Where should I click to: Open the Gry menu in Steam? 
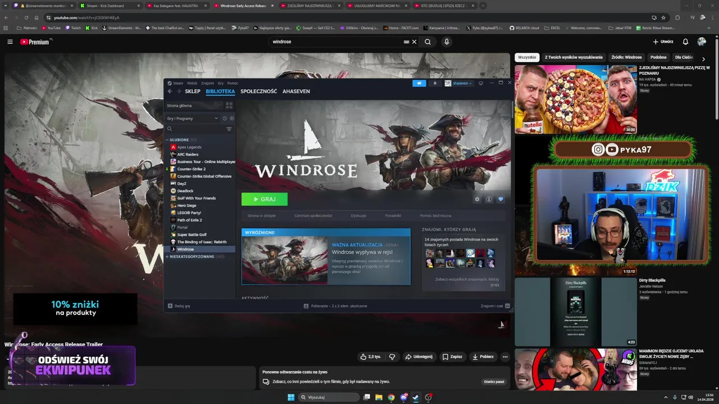click(x=221, y=83)
